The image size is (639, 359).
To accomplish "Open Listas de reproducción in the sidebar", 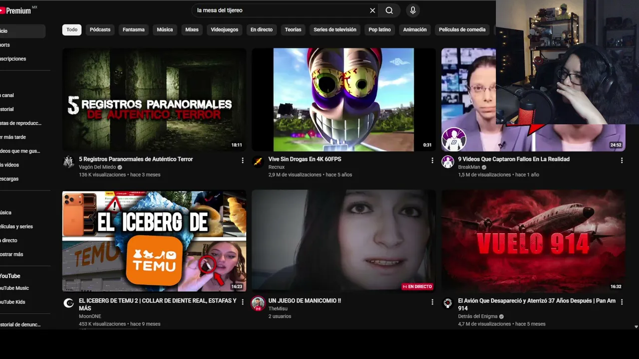I will pos(22,123).
